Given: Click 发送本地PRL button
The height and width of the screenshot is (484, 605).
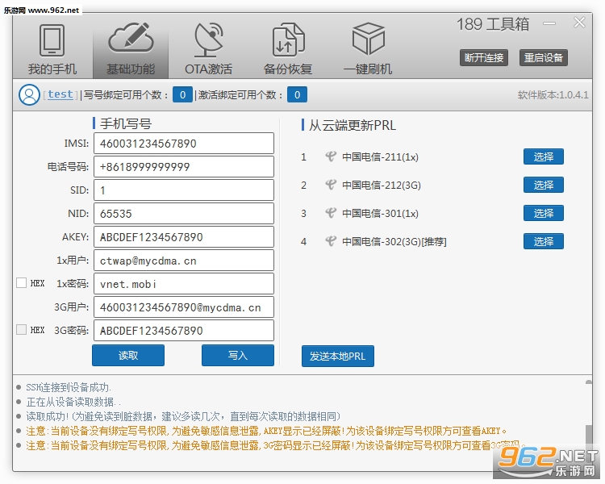Looking at the screenshot, I should pos(338,356).
